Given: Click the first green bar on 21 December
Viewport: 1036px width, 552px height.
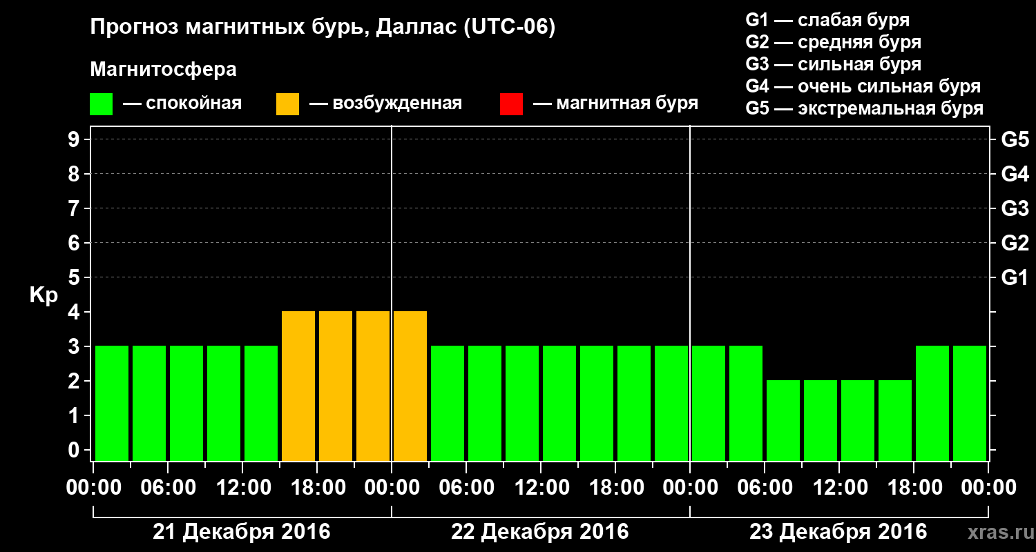Looking at the screenshot, I should click(x=112, y=403).
